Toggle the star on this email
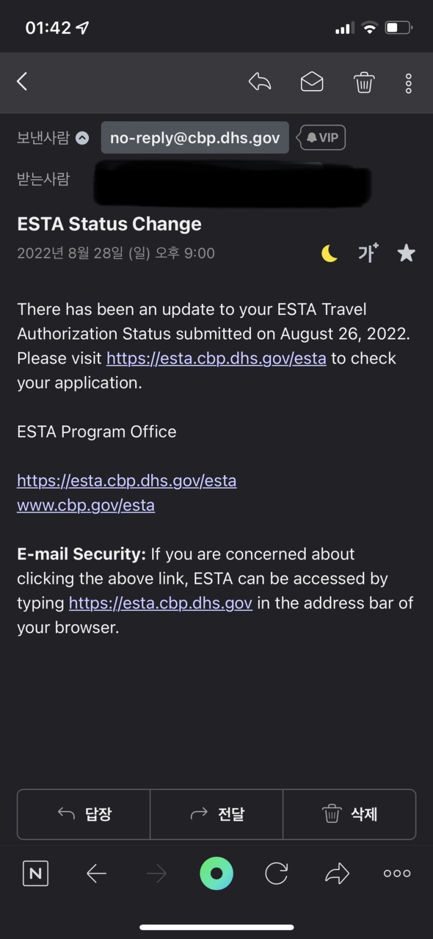 (x=406, y=253)
